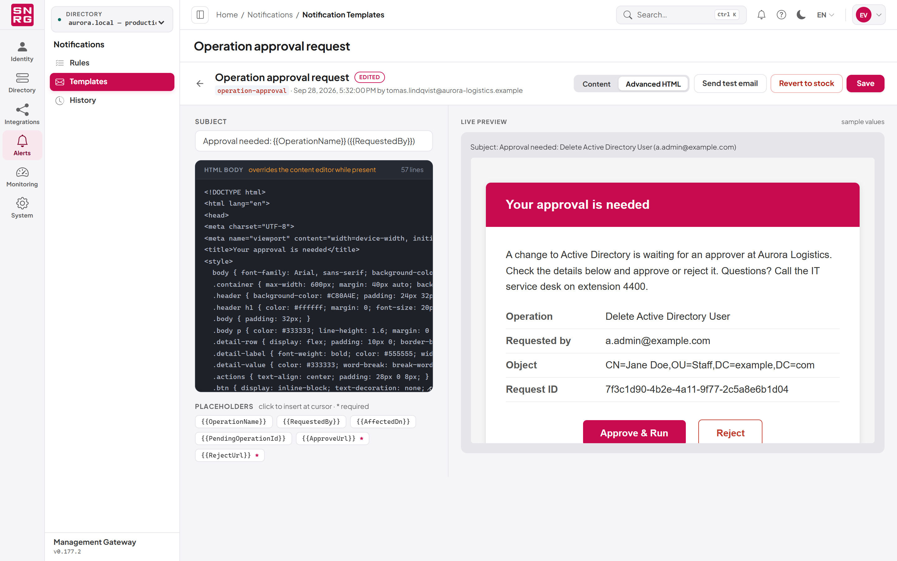Open the System settings section
Viewport: 897px width, 561px height.
22,208
